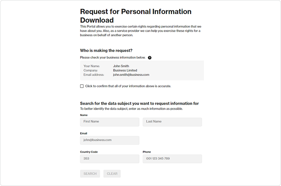Click the help question mark icon
The height and width of the screenshot is (186, 281).
150,57
